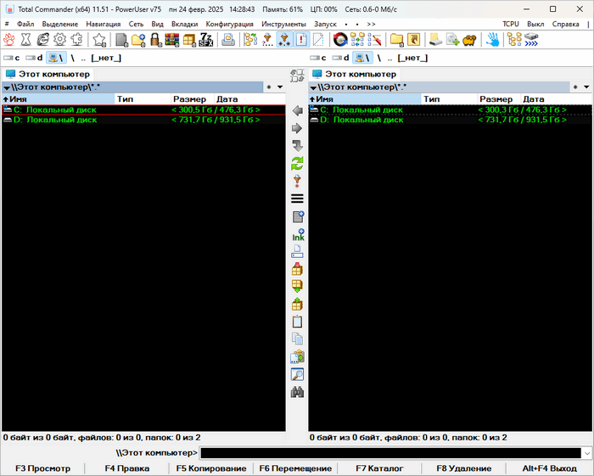Select the left panel network drive button
The height and width of the screenshot is (476, 594).
(x=56, y=58)
